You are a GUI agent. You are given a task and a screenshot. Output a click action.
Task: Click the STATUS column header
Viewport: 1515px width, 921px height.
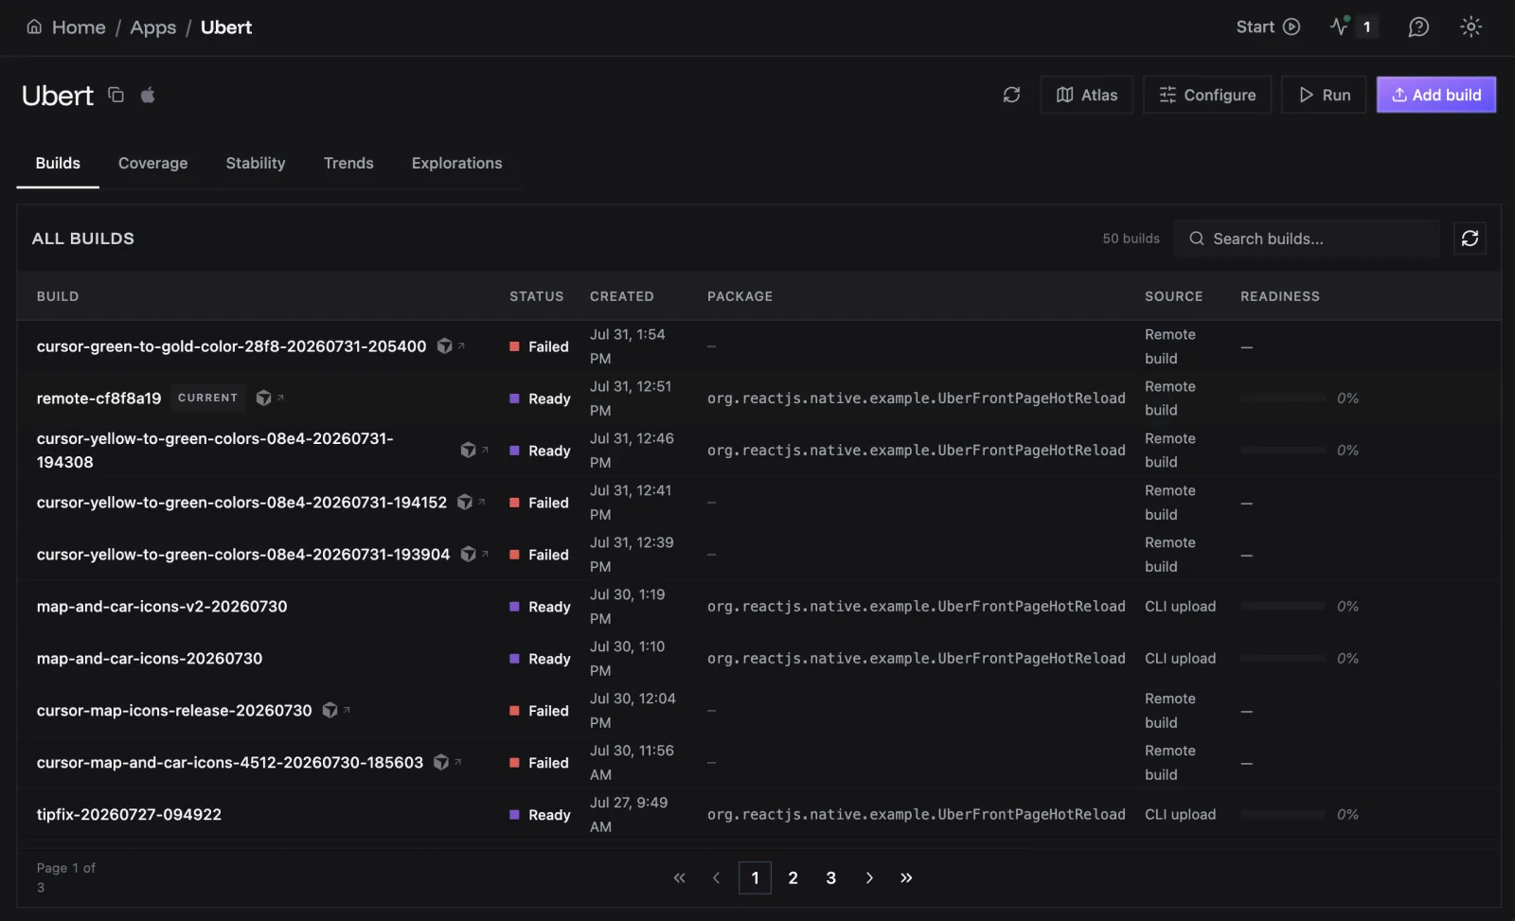tap(536, 296)
